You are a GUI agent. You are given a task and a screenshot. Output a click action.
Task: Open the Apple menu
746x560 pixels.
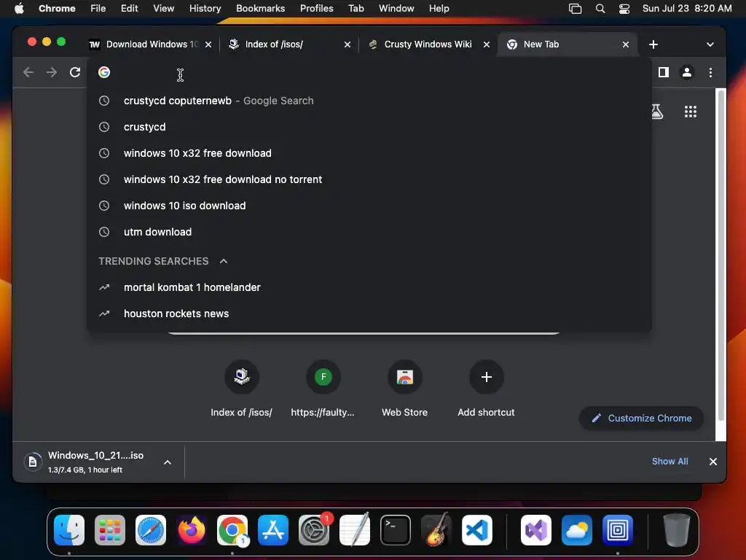click(x=19, y=9)
